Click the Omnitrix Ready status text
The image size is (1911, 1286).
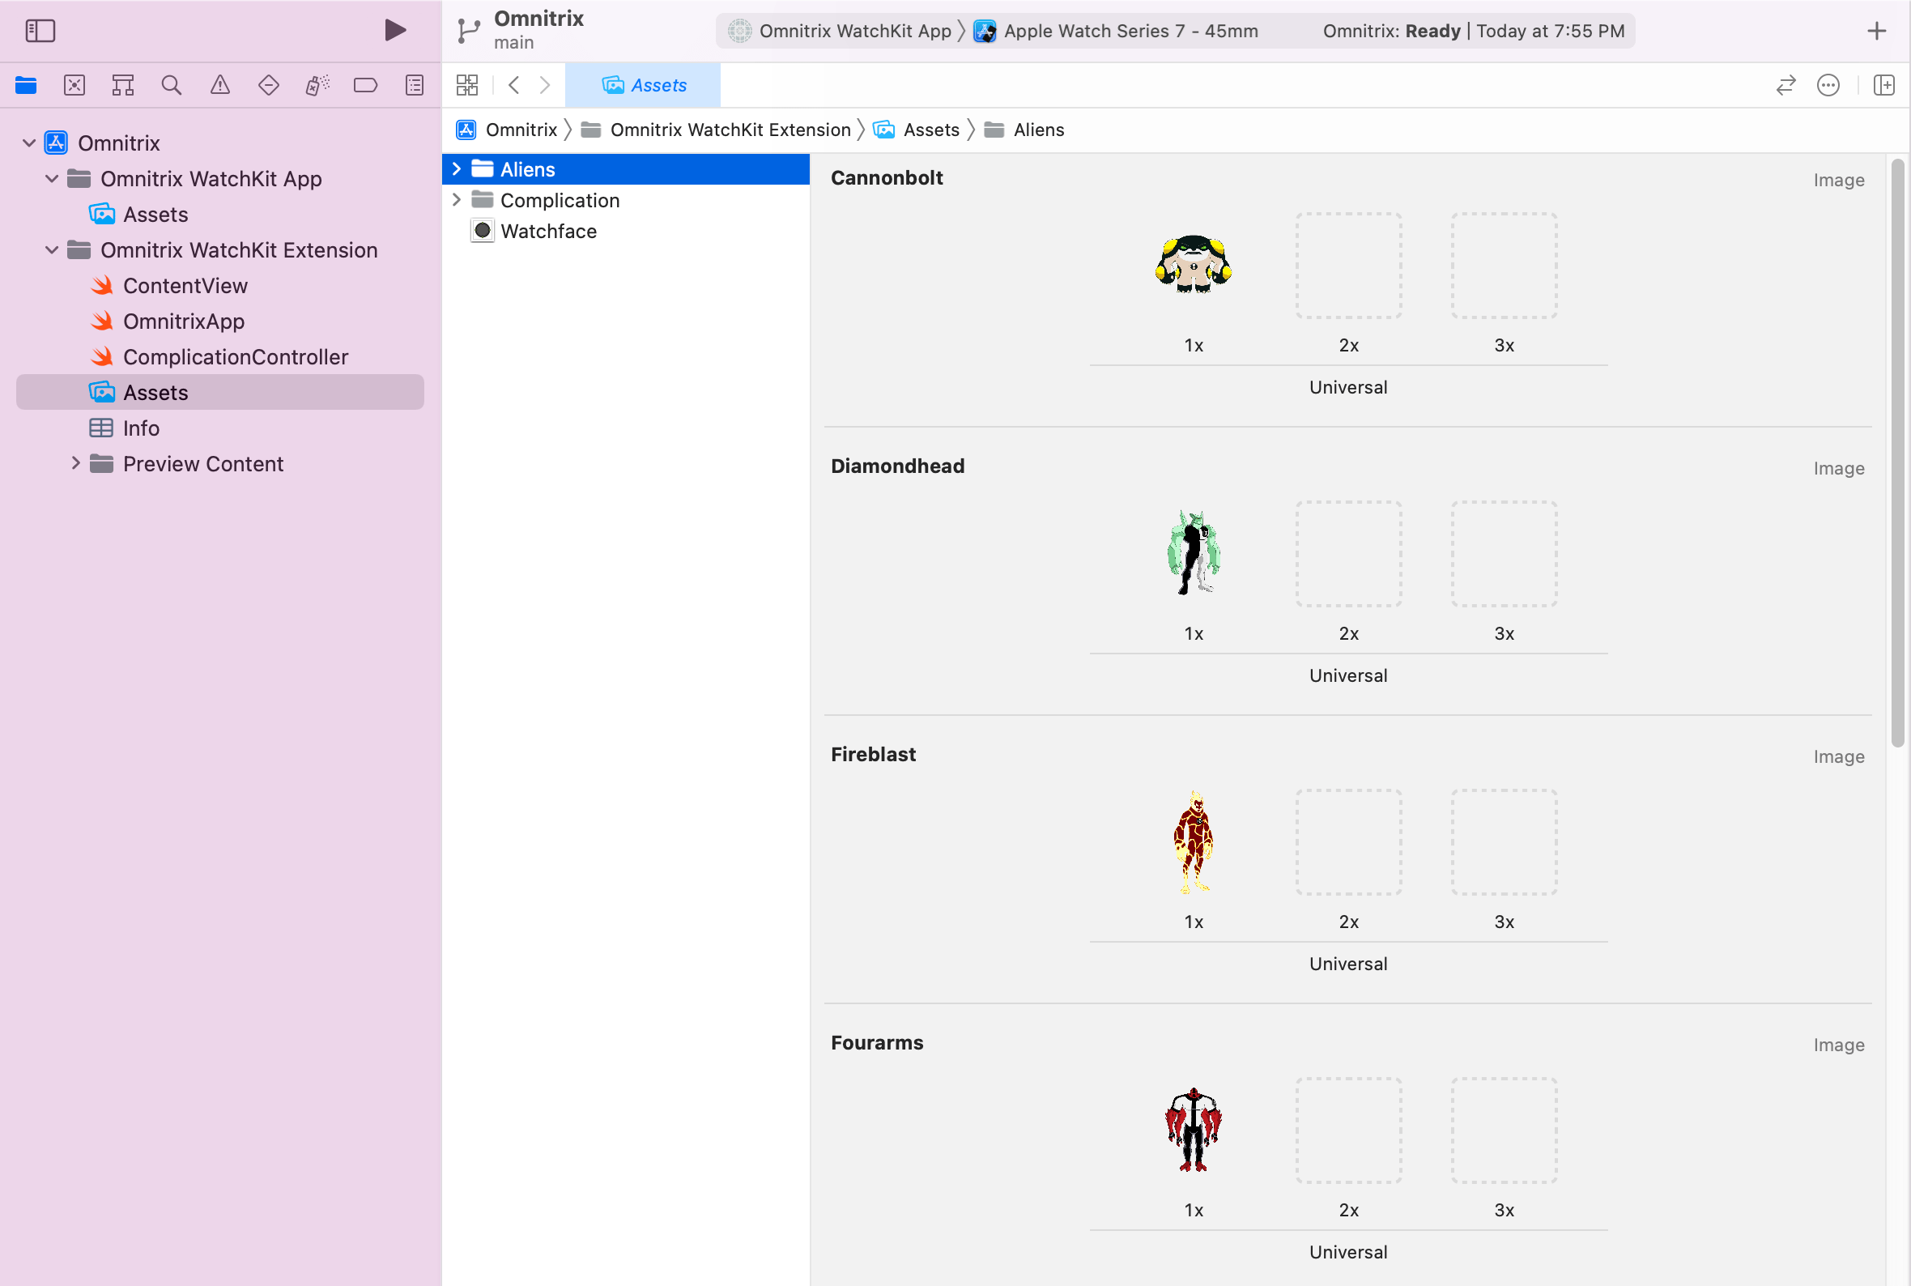[x=1473, y=31]
